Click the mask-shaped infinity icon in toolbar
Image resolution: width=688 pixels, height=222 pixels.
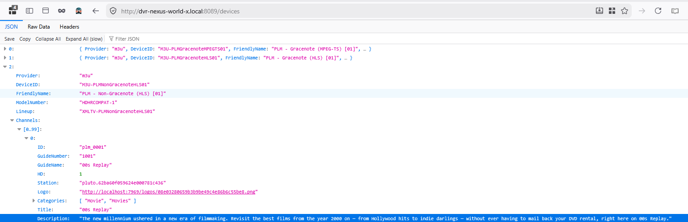pyautogui.click(x=62, y=11)
